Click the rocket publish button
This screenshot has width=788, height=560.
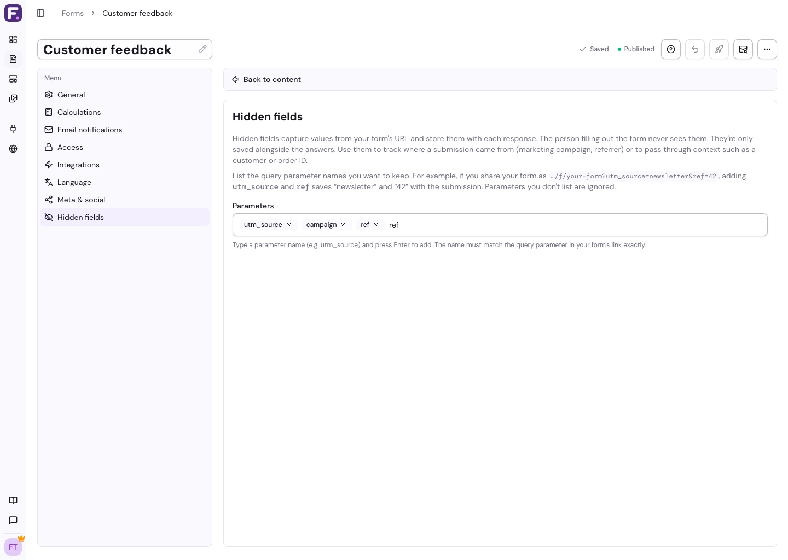coord(719,49)
